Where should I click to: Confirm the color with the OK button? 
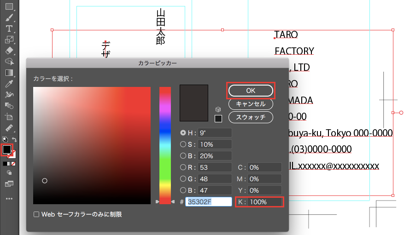(251, 91)
